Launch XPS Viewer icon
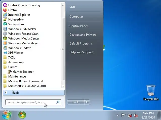Image resolution: width=161 pixels, height=120 pixels. point(5,53)
